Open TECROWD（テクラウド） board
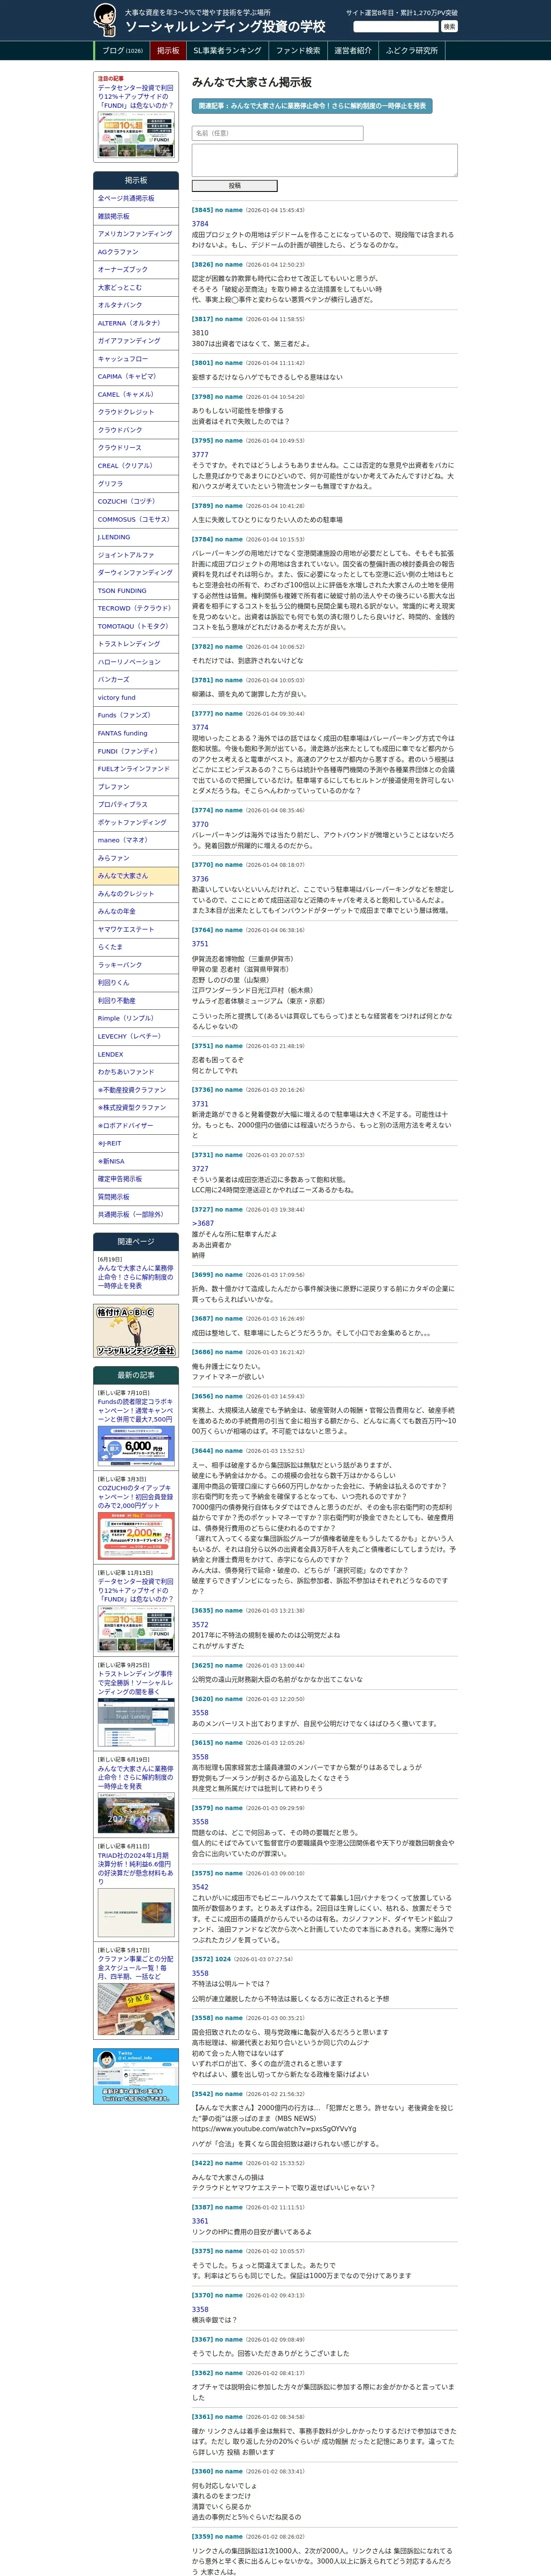The height and width of the screenshot is (2576, 551). point(136,608)
